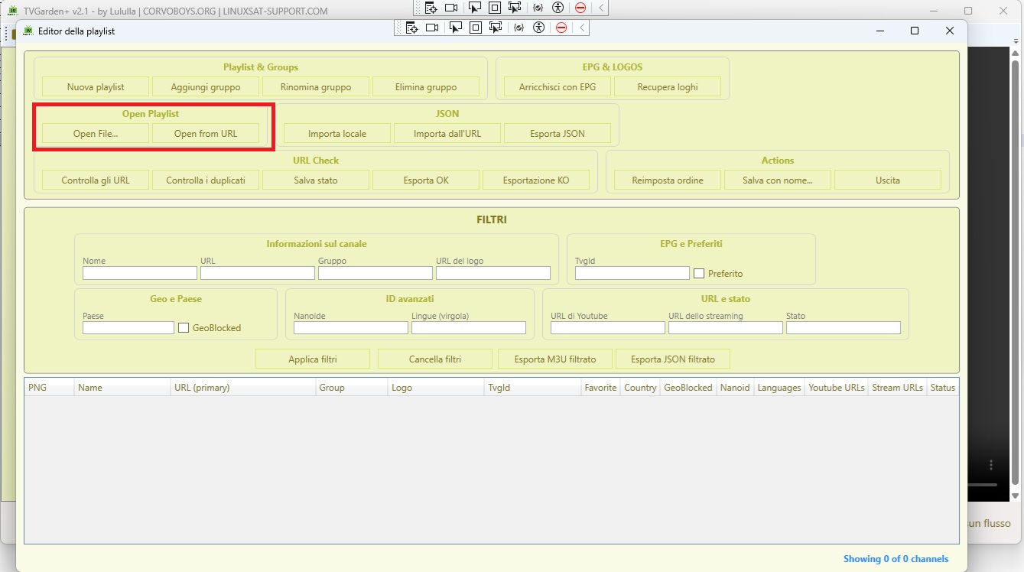Focus the Nanoide input field
This screenshot has width=1024, height=572.
click(x=351, y=327)
